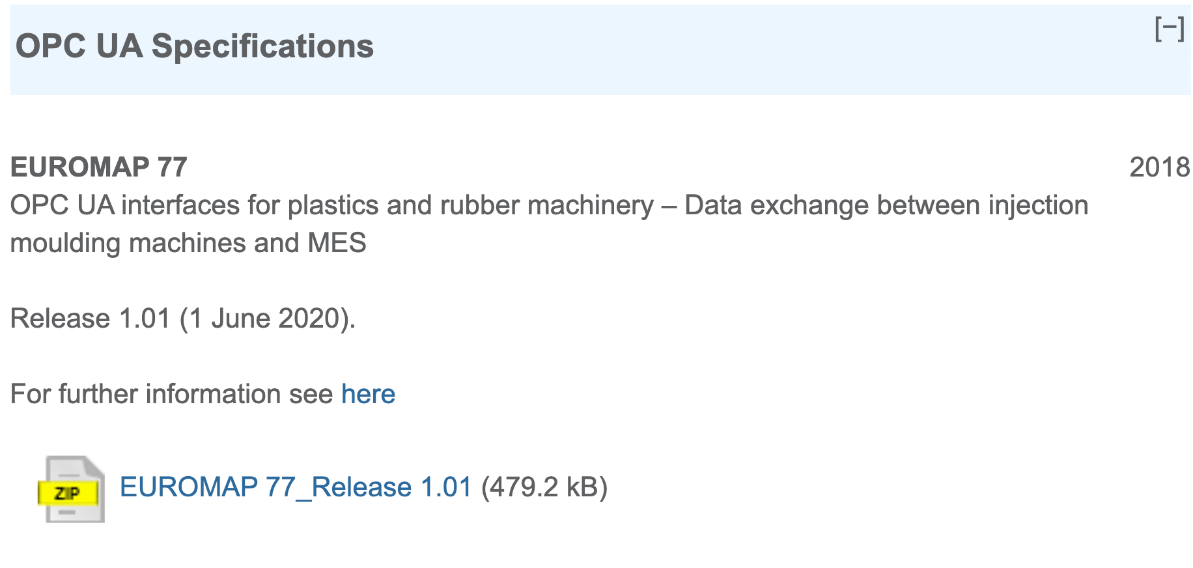Click the word "MES" in the description
The width and height of the screenshot is (1193, 568).
[x=337, y=243]
